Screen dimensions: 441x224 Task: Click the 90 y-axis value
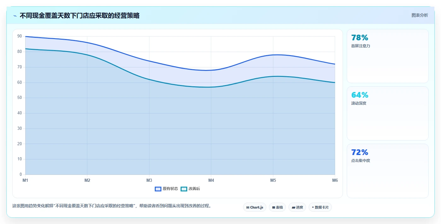point(20,36)
